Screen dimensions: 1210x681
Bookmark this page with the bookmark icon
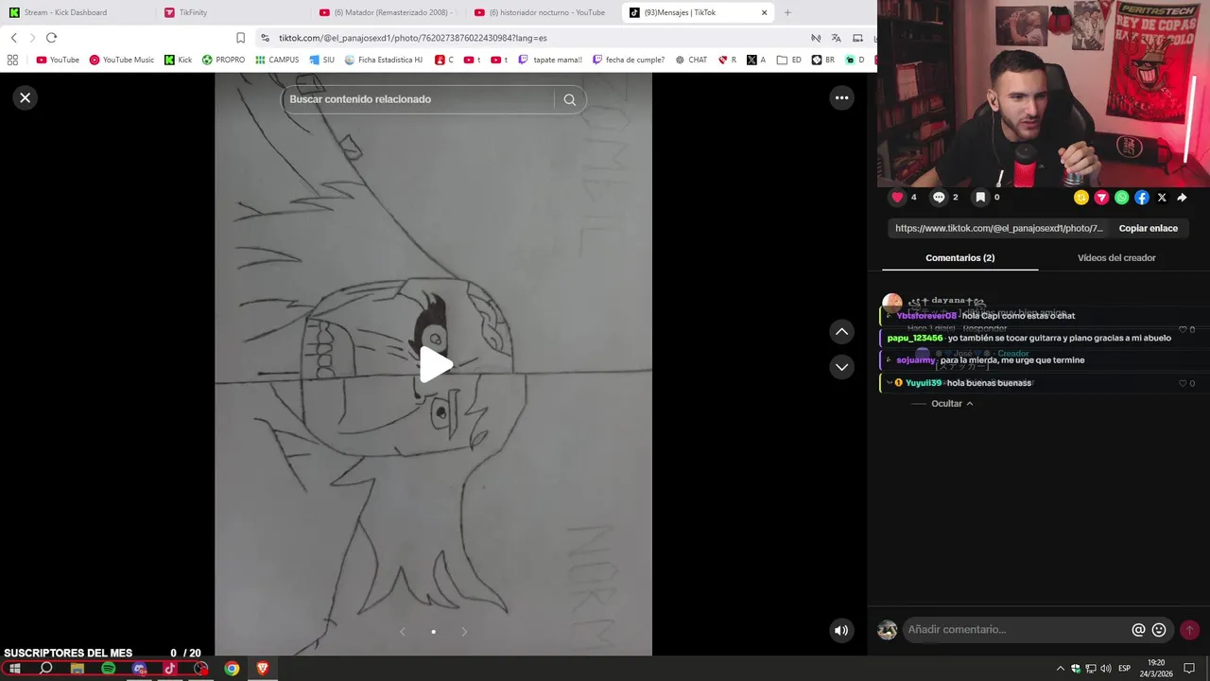click(240, 38)
